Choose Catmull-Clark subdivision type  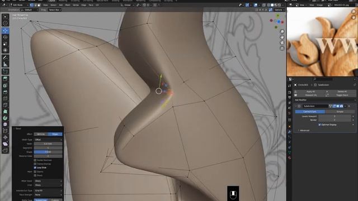310,112
